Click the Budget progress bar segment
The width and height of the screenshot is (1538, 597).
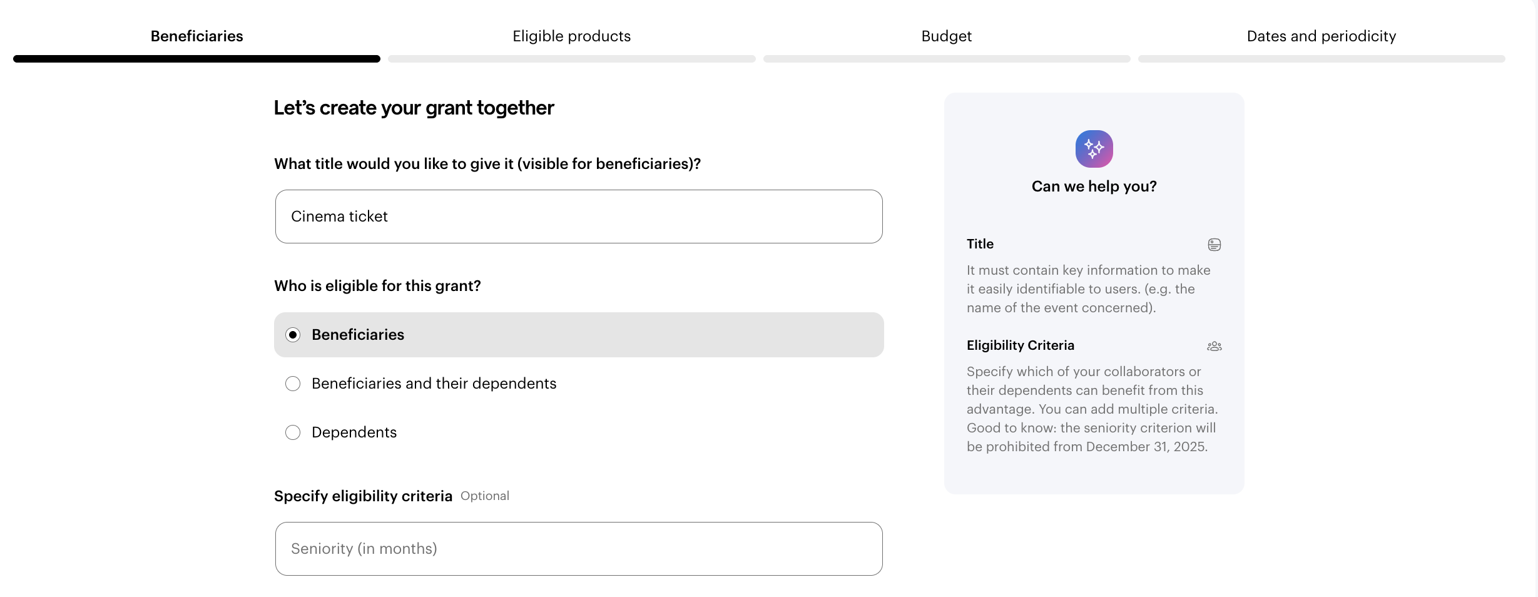point(946,59)
